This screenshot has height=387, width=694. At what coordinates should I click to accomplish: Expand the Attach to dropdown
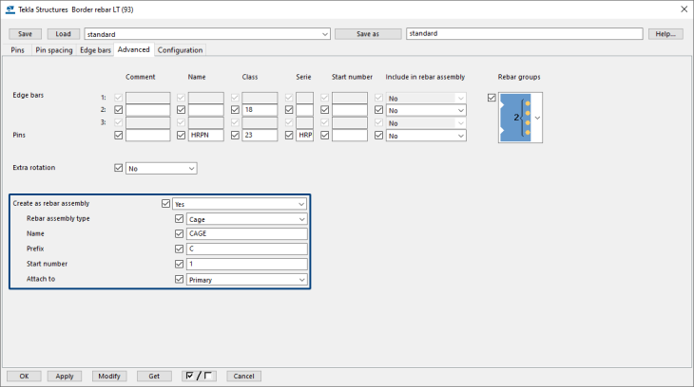pos(246,280)
